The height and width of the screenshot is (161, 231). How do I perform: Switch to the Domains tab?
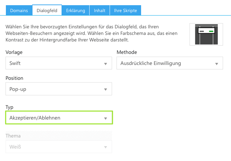[19, 10]
